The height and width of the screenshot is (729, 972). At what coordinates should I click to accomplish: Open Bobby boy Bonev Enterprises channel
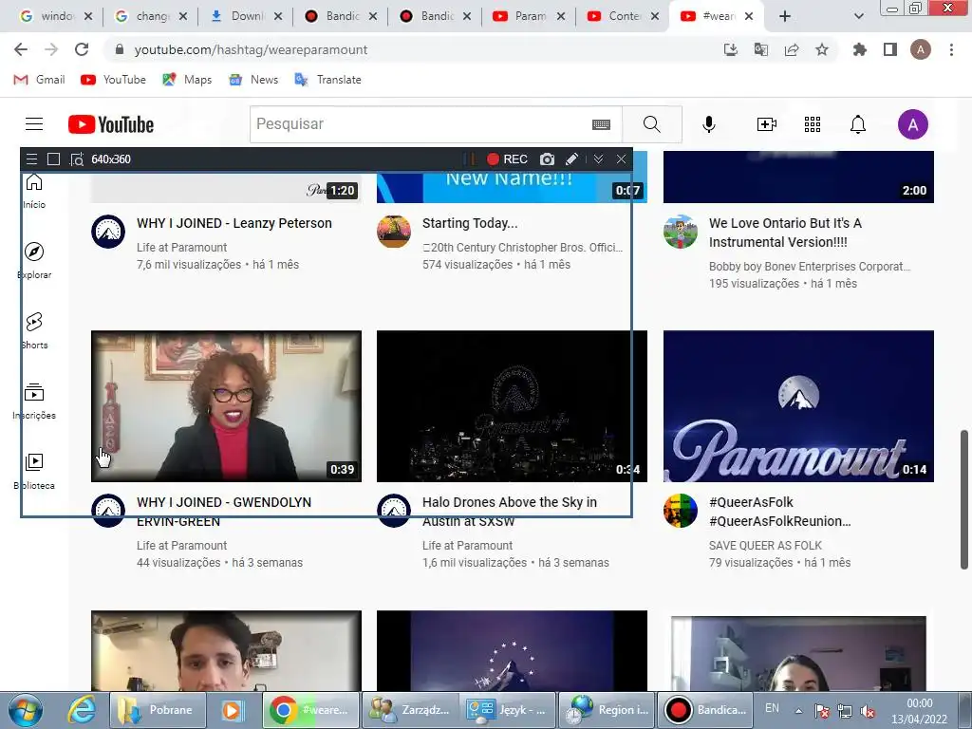pos(810,267)
